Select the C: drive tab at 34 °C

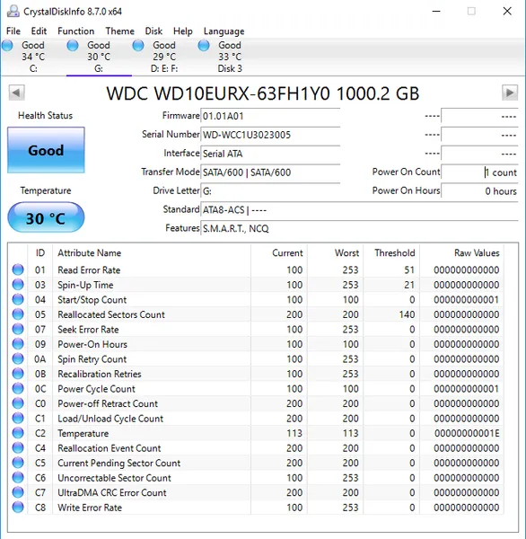[33, 57]
